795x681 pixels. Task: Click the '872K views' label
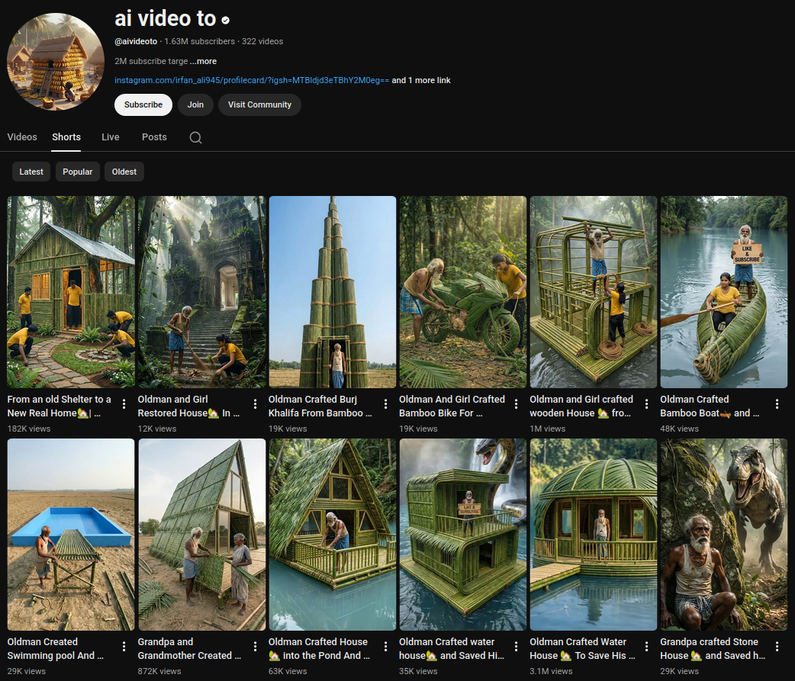tap(159, 671)
